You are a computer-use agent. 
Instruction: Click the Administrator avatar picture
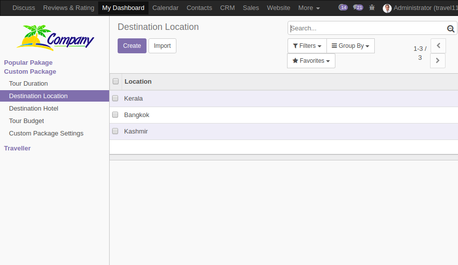(x=387, y=8)
